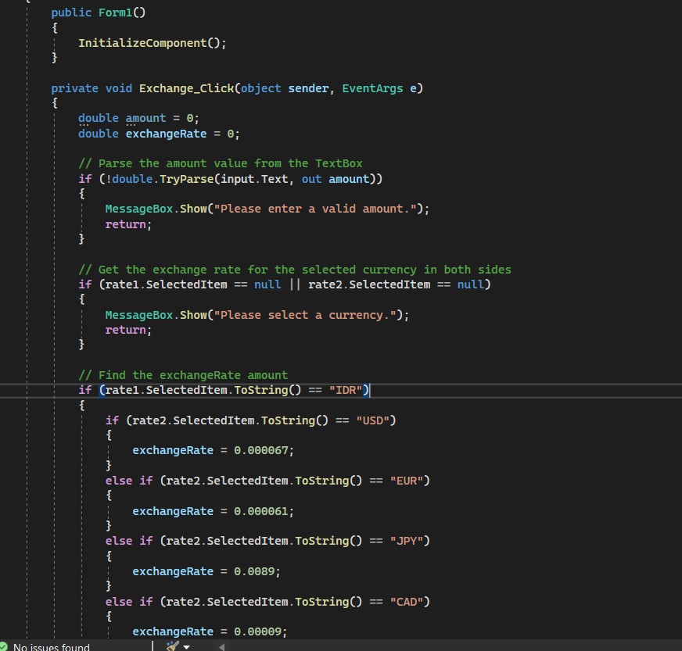Click the 'object' parameter type keyword
The height and width of the screenshot is (651, 682).
point(261,88)
